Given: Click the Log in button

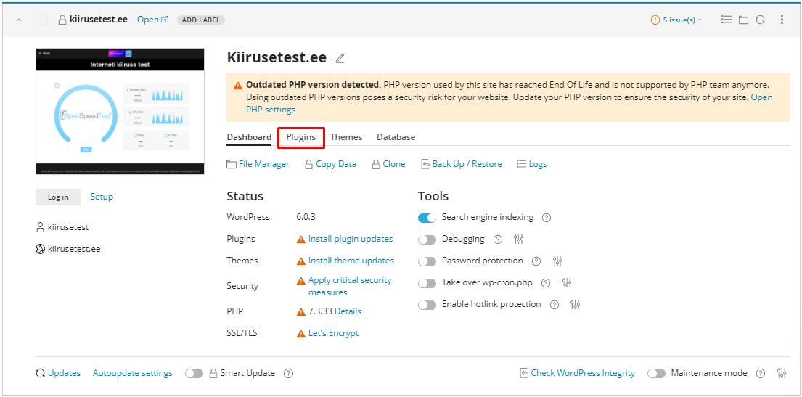Looking at the screenshot, I should click(58, 197).
